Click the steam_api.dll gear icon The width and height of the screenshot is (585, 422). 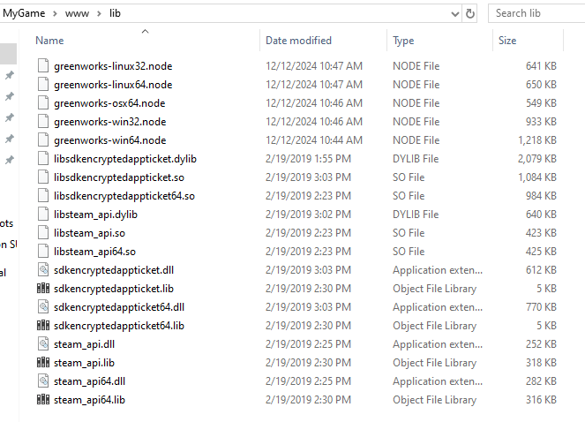tap(43, 344)
